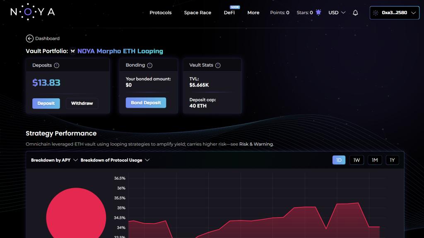Switch chart to 1W range
This screenshot has width=424, height=238.
pyautogui.click(x=357, y=160)
